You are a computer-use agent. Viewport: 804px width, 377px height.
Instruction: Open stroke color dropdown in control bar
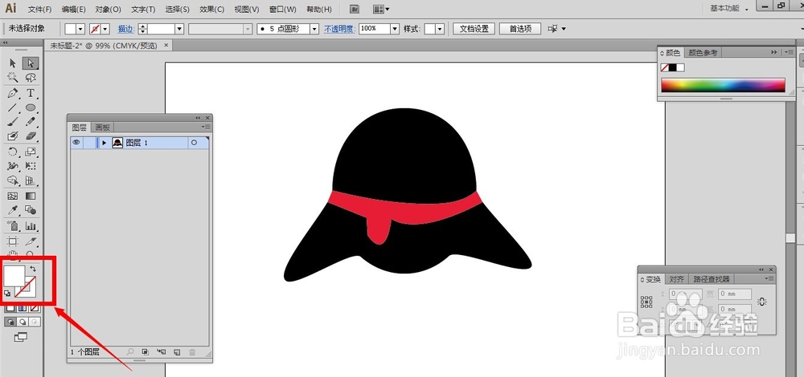105,29
